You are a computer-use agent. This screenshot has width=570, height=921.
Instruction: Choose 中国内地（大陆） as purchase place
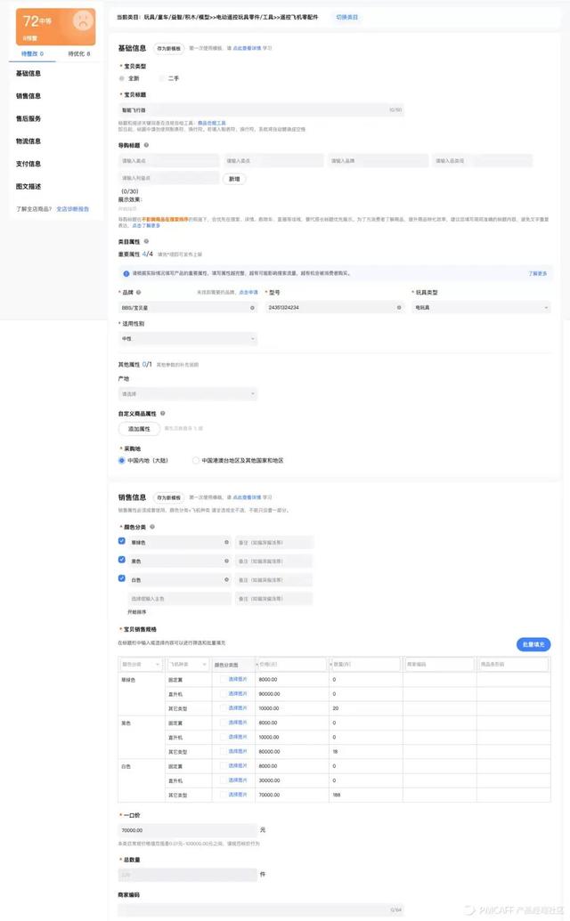pyautogui.click(x=122, y=461)
